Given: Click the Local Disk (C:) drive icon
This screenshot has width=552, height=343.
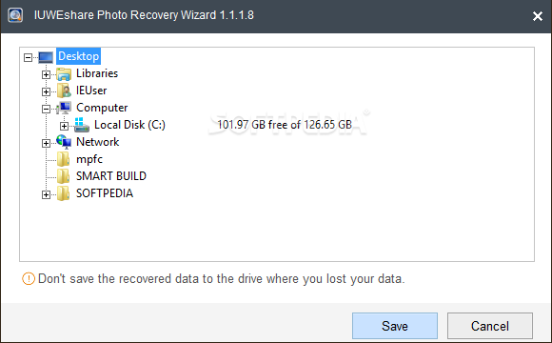Looking at the screenshot, I should click(82, 125).
